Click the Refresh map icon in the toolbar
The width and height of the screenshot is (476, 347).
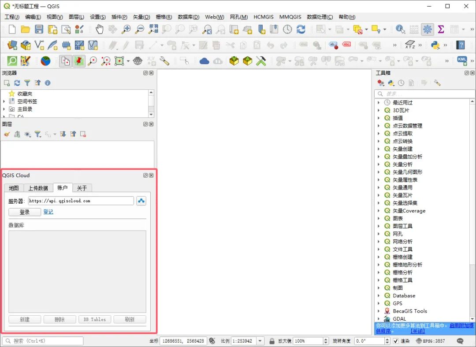(301, 29)
